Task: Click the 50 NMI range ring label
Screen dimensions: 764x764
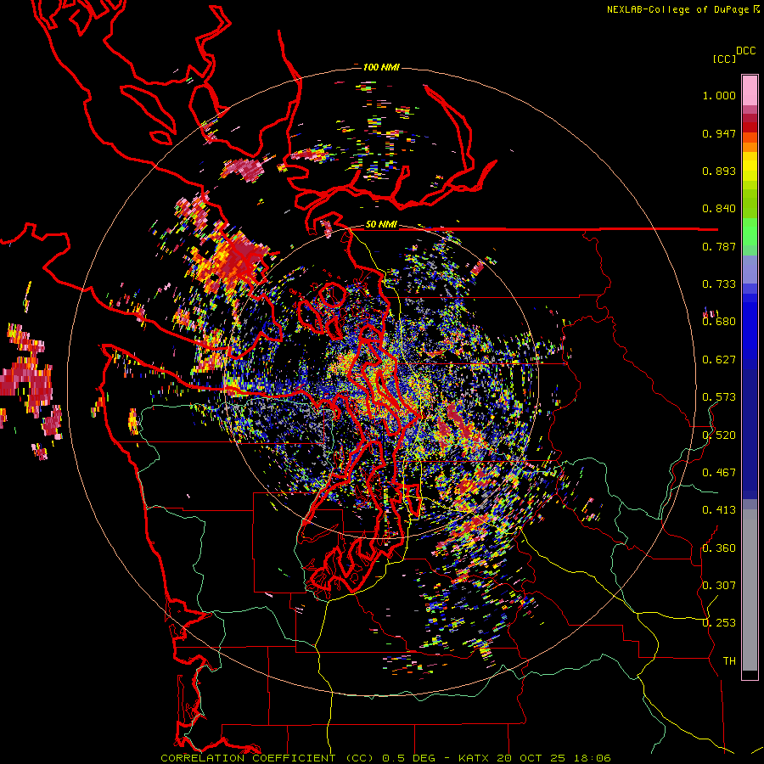Action: point(381,225)
